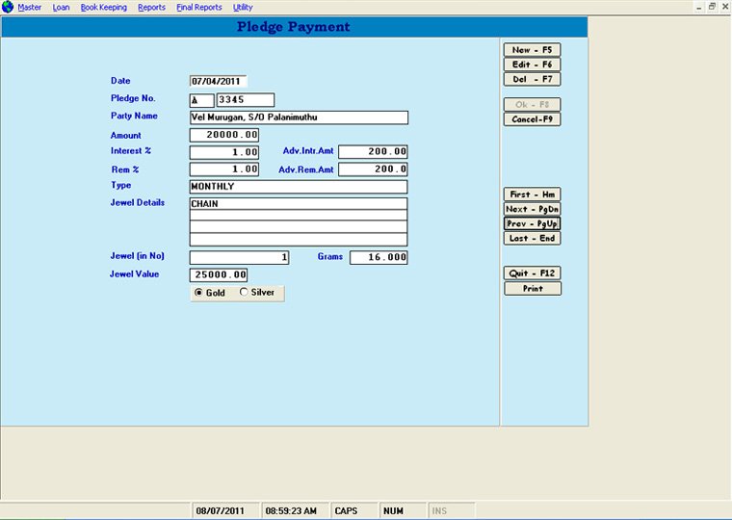The width and height of the screenshot is (732, 520).
Task: Click the Del - F7 button
Action: [x=532, y=79]
